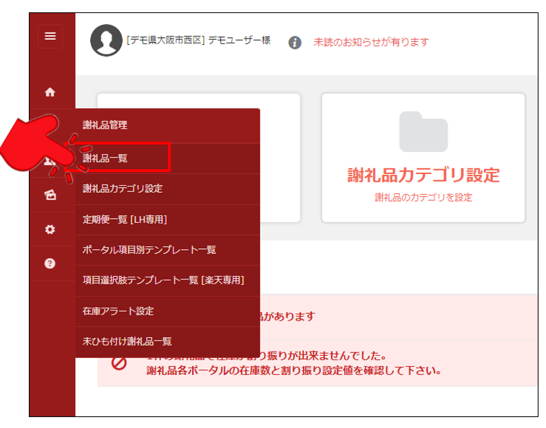
Task: Open 定期便一覧 [LH専用] menu entry
Action: click(125, 220)
